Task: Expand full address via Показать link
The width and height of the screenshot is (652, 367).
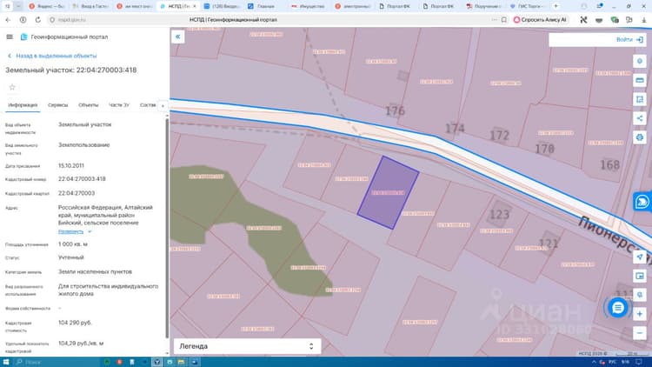Action: click(70, 232)
